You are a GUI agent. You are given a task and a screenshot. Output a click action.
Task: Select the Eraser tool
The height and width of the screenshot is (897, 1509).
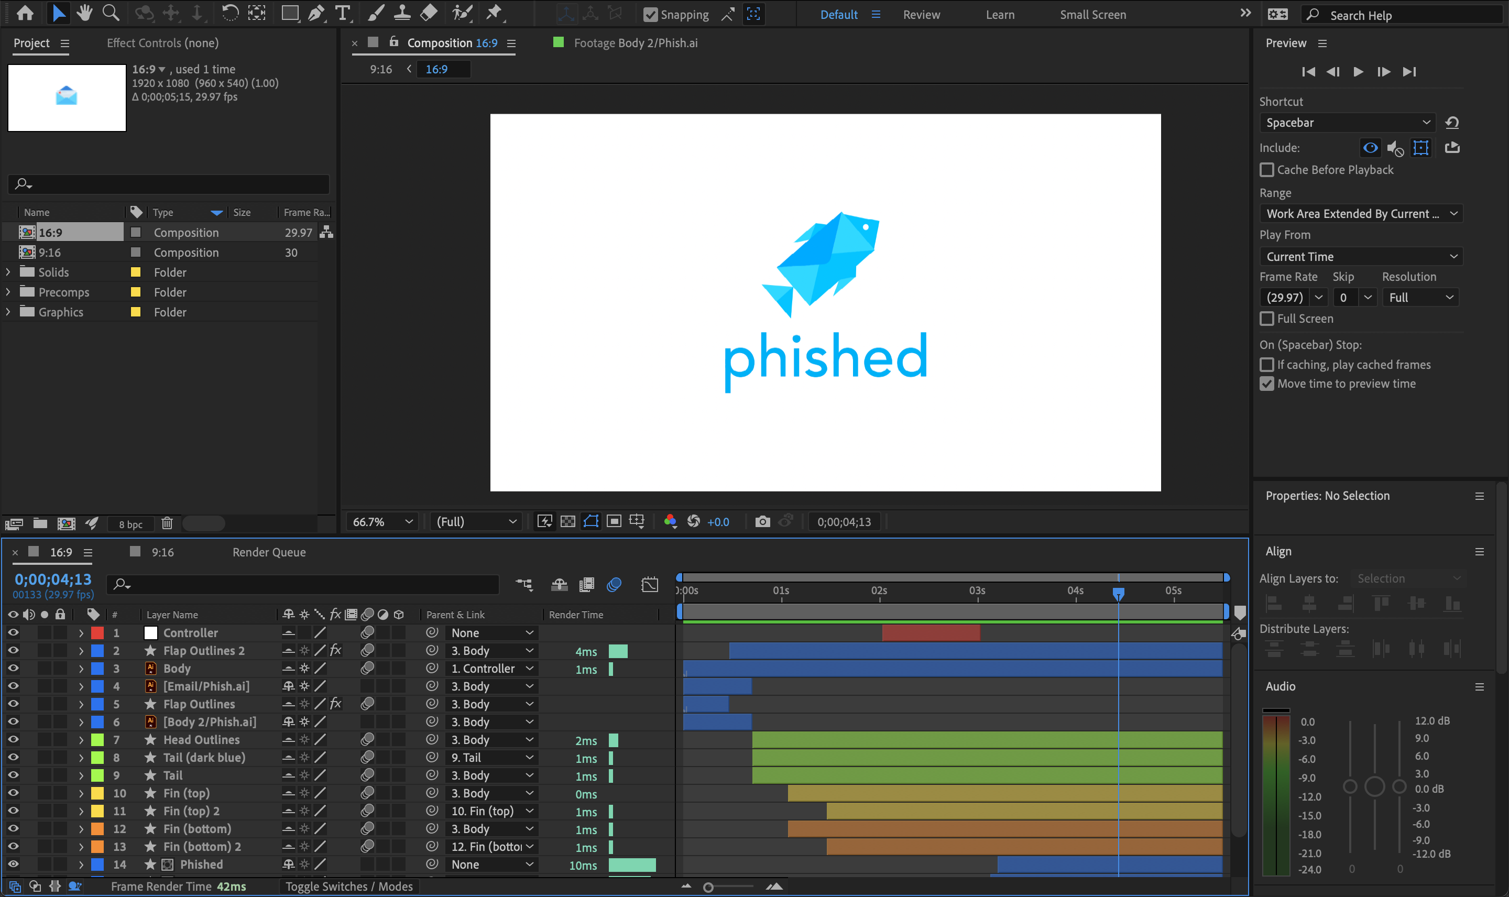click(x=429, y=13)
